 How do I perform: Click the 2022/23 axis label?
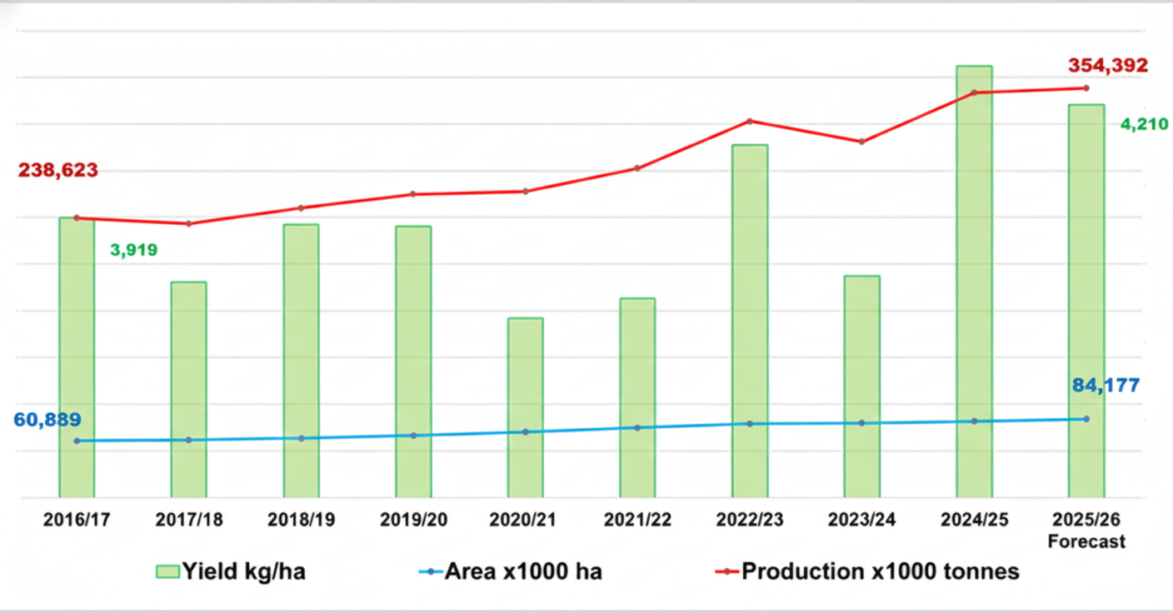click(x=749, y=519)
